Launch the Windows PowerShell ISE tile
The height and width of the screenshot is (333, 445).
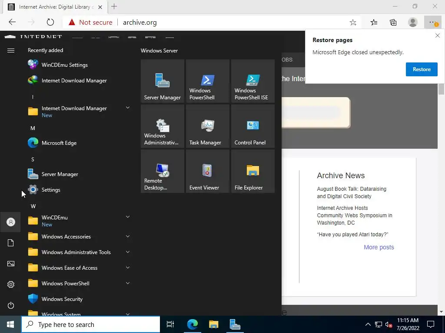252,81
